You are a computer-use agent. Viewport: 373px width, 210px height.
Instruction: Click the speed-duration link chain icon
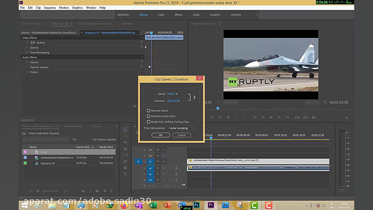pos(194,97)
